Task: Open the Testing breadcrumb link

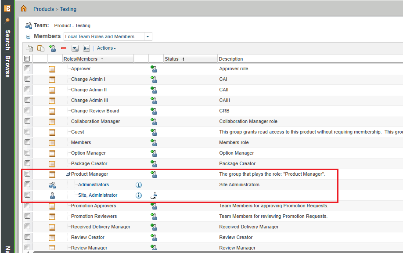Action: point(68,9)
